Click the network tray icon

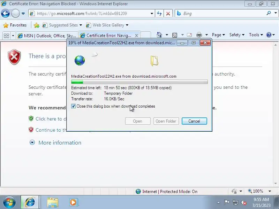pyautogui.click(x=235, y=202)
